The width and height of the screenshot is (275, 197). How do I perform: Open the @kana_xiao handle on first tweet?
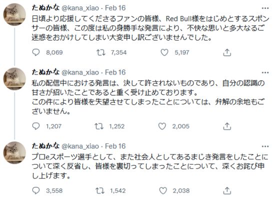click(x=80, y=8)
